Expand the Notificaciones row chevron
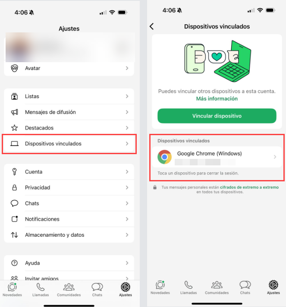This screenshot has width=286, height=307. 127,219
